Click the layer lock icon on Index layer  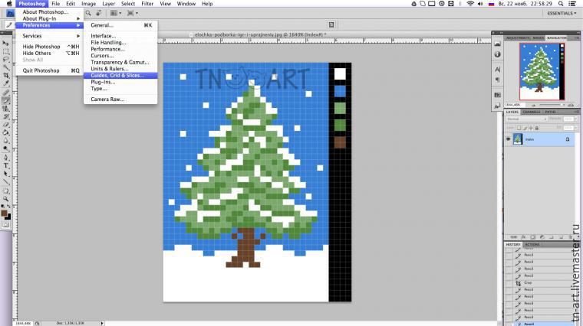568,139
